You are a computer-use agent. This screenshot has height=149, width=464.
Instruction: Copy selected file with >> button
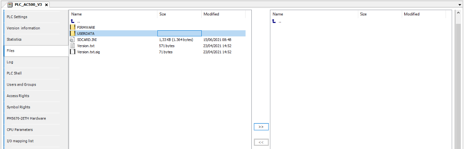pyautogui.click(x=261, y=127)
